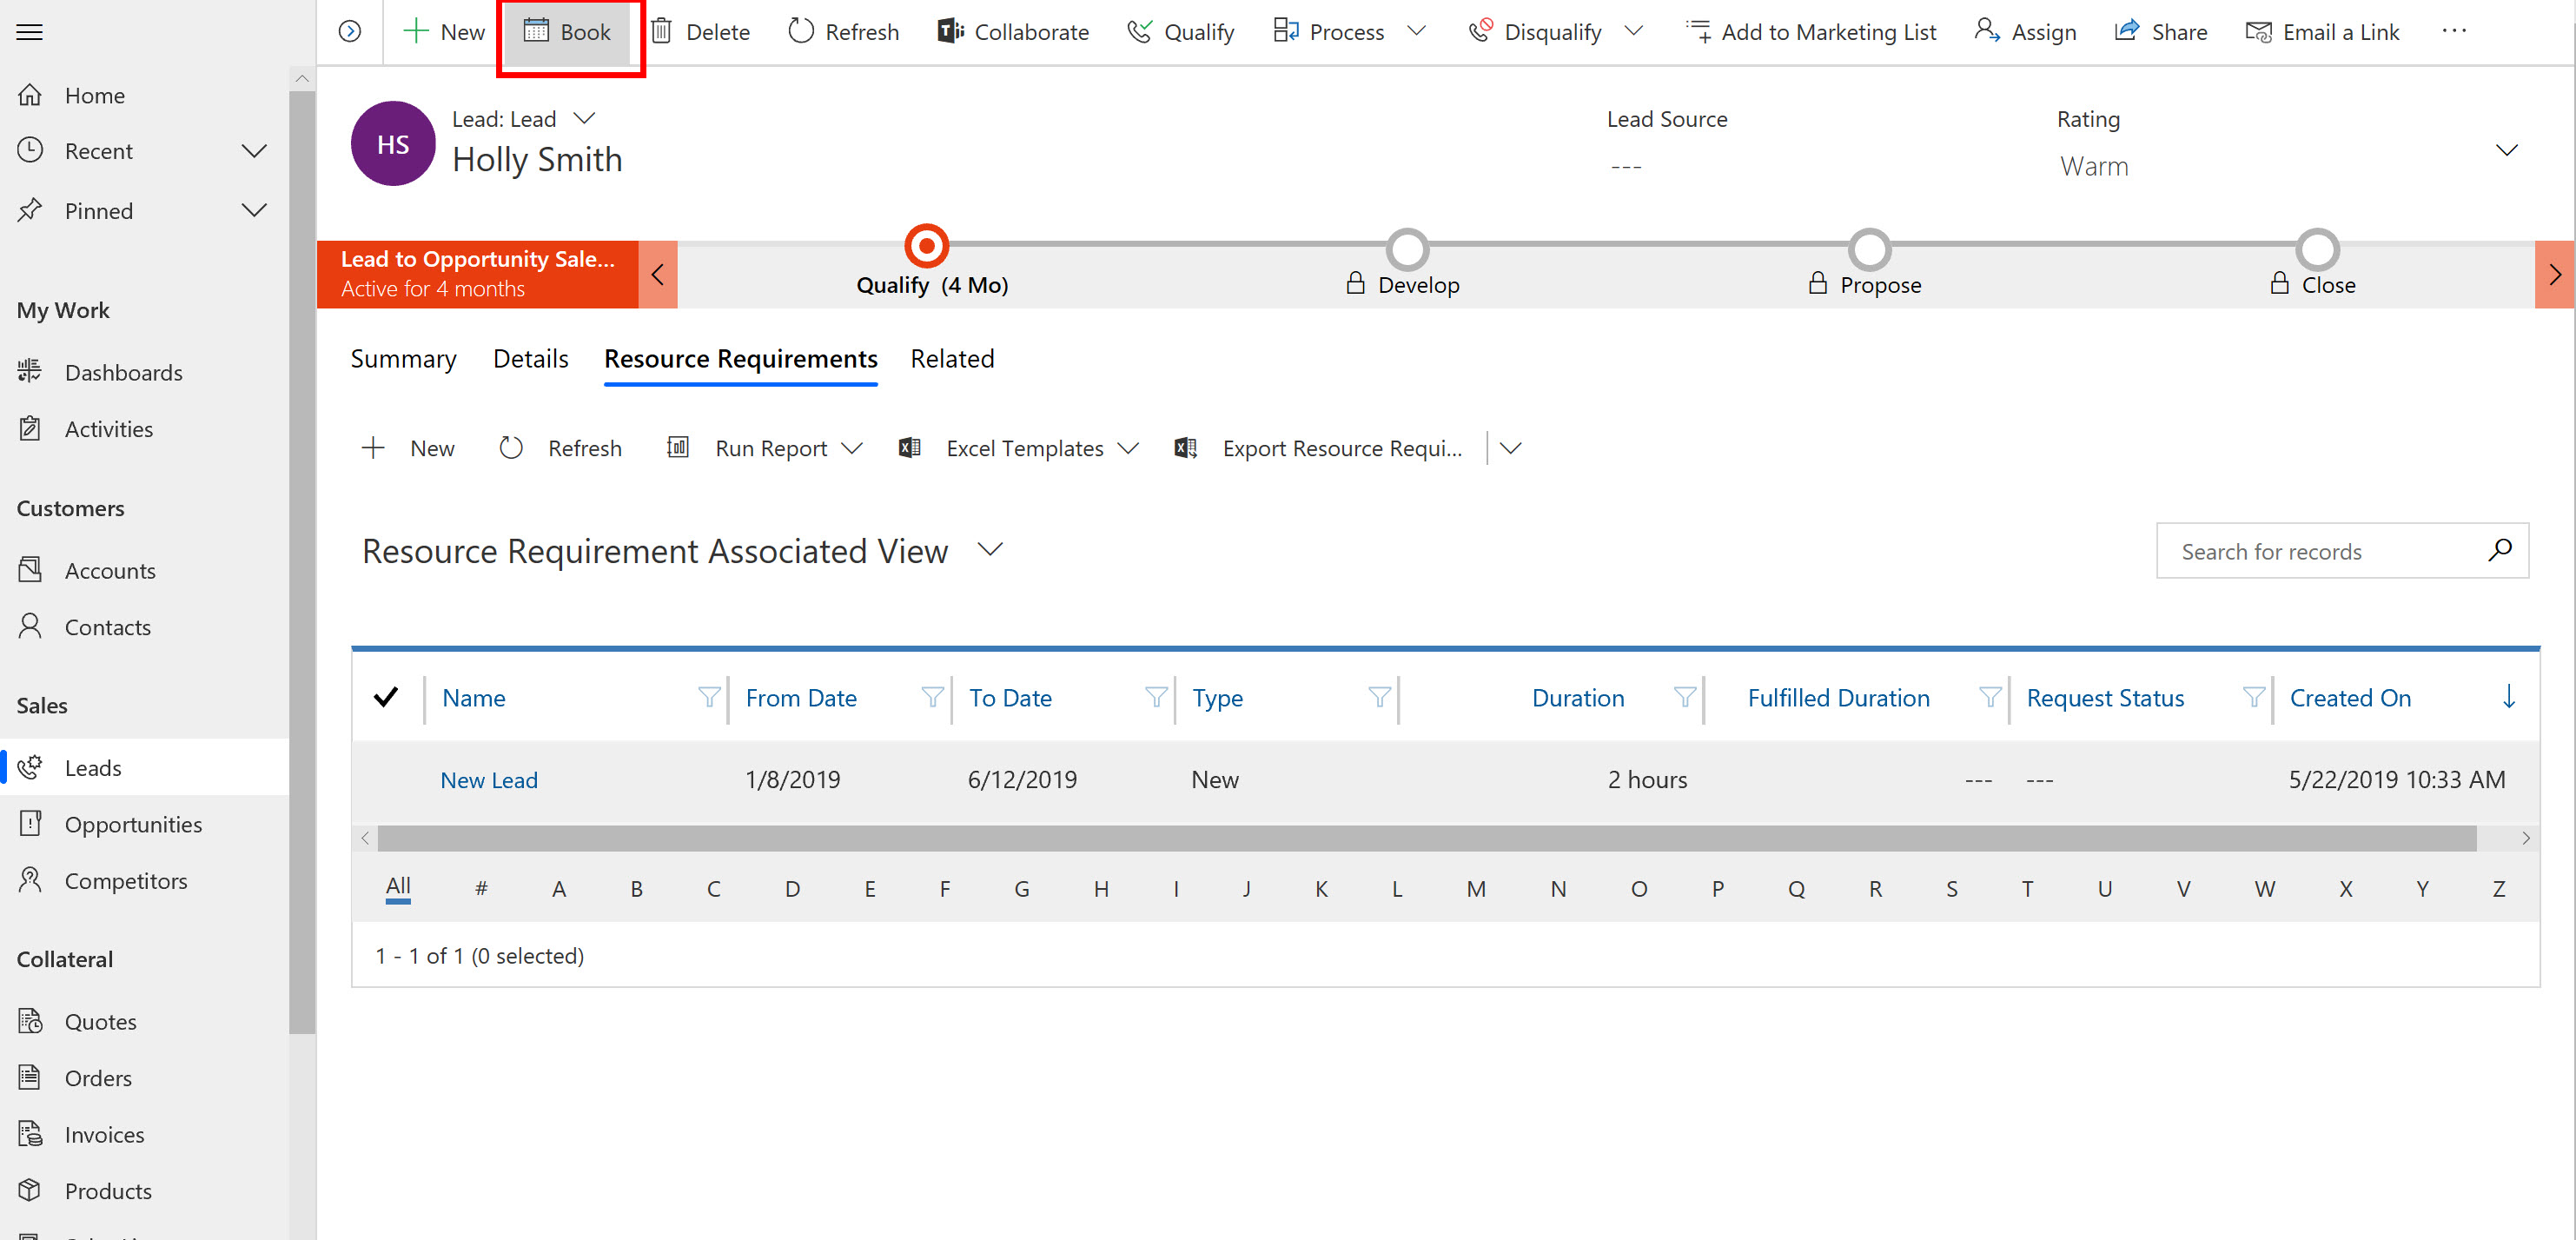Click the grid horizontal scrollbar
This screenshot has width=2576, height=1240.
point(1426,838)
